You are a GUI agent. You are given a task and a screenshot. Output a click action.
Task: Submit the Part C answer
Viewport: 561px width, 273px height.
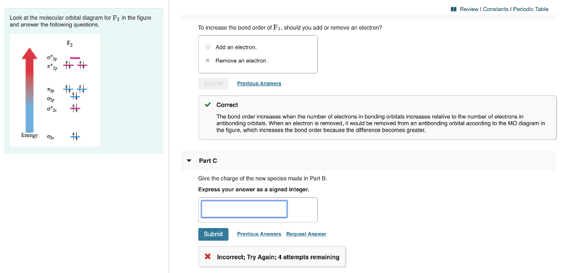[x=213, y=234]
